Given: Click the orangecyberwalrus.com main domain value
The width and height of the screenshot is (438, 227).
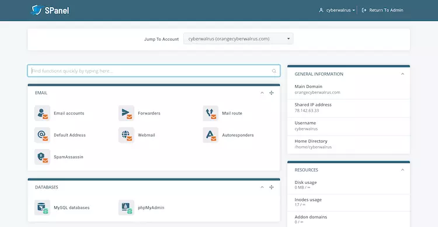Looking at the screenshot, I should coord(317,93).
